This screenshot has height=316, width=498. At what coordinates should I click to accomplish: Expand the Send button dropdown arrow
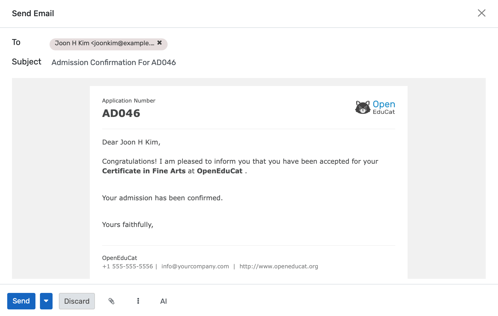point(46,301)
